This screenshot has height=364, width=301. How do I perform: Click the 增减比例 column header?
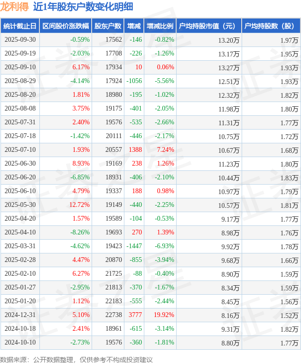click(x=160, y=26)
